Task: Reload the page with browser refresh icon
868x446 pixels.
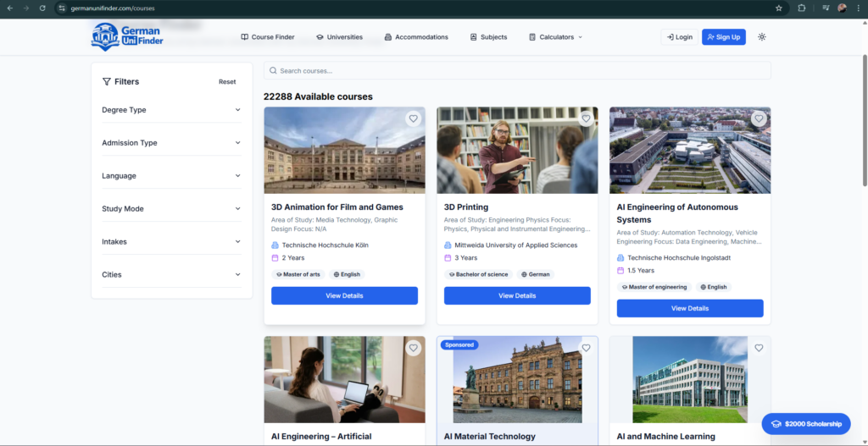Action: [x=42, y=8]
